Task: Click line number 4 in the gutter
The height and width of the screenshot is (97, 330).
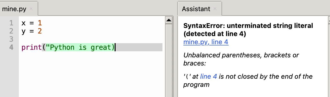Action: tap(11, 47)
